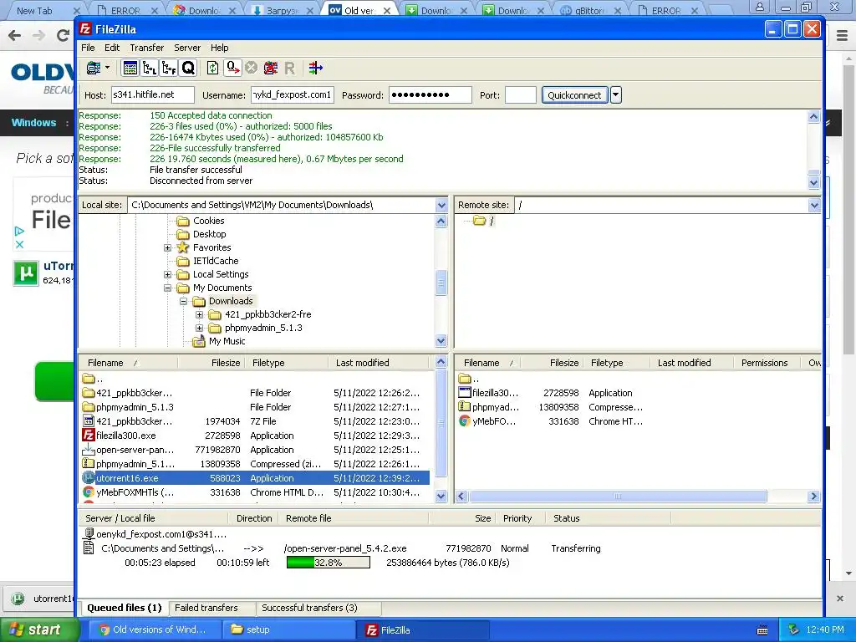Viewport: 856px width, 642px height.
Task: Select open-server-pan local file icon
Action: [x=89, y=449]
